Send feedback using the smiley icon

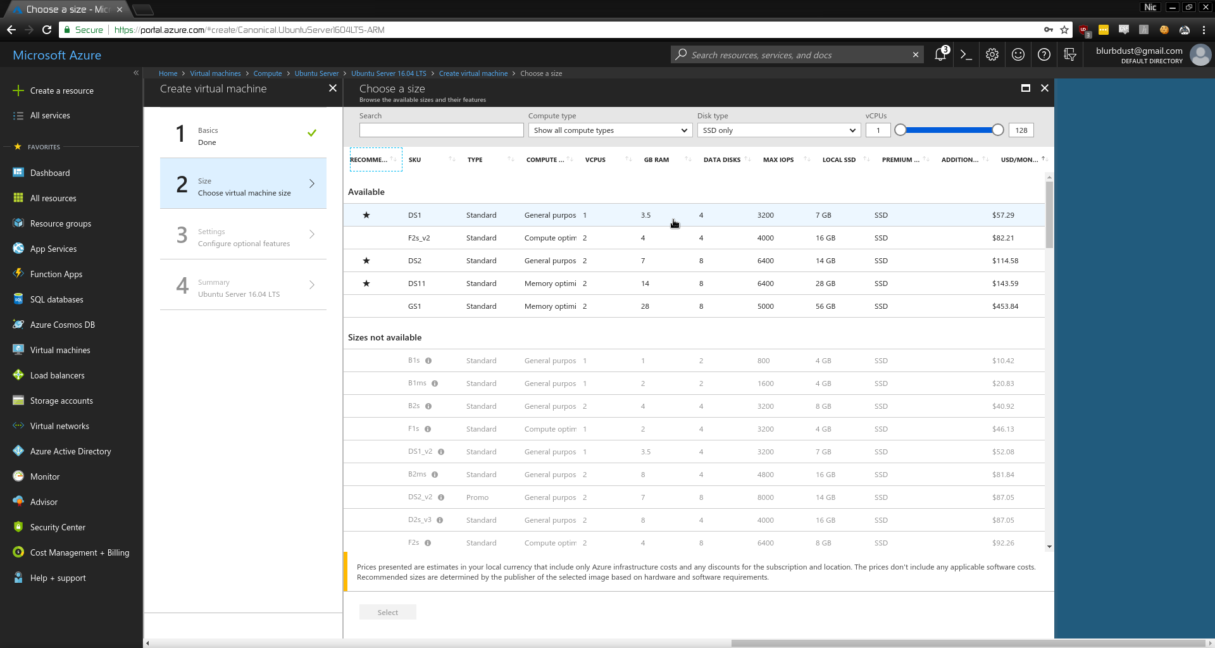tap(1018, 55)
